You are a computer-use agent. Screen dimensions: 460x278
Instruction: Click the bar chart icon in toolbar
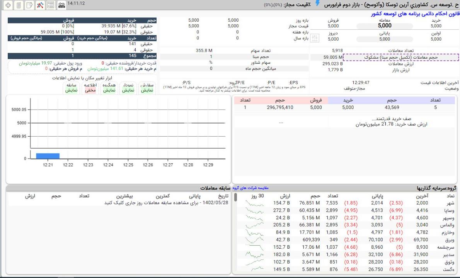coord(61,5)
